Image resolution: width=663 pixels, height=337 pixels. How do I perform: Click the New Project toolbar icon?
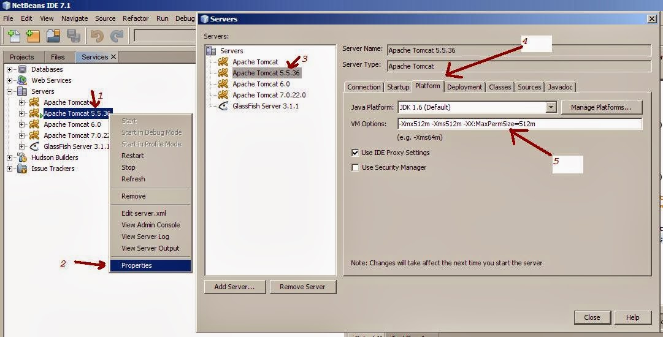[33, 36]
